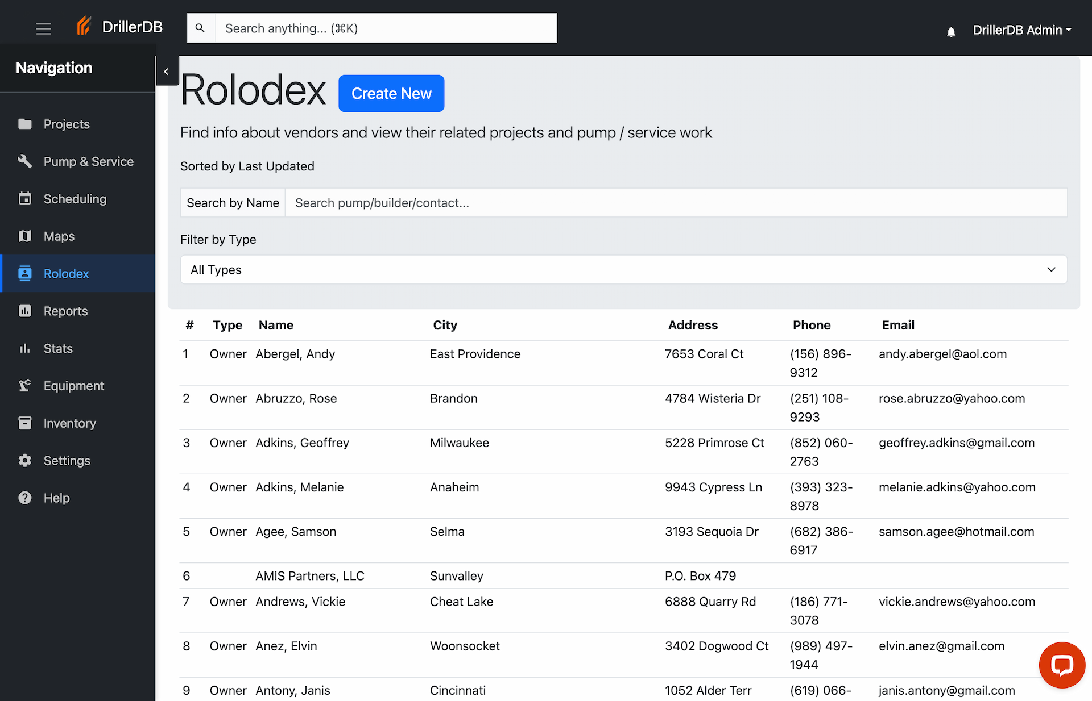This screenshot has height=701, width=1092.
Task: Expand the DrillerDB Admin account menu
Action: click(1022, 30)
